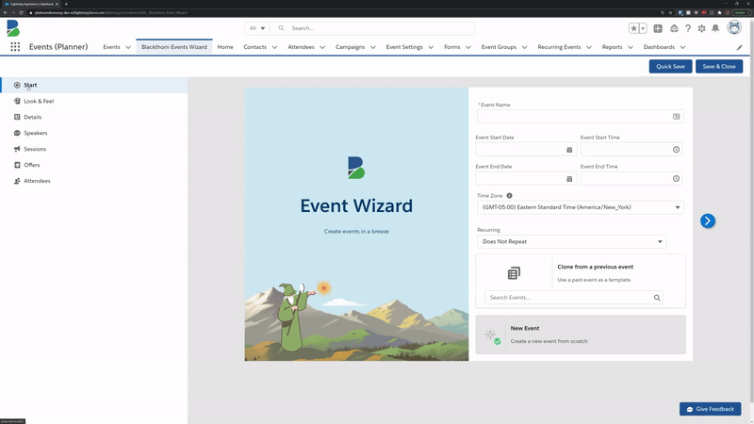The image size is (754, 424).
Task: Select the New Event option card
Action: [x=581, y=334]
